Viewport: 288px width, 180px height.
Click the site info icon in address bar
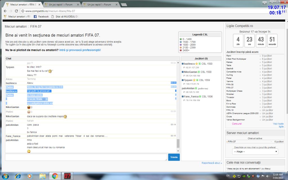pos(23,11)
